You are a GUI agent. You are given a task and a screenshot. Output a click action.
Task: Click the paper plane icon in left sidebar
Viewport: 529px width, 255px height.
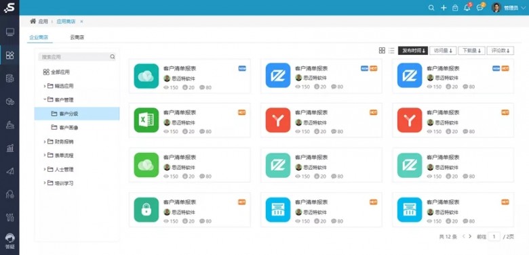point(10,171)
